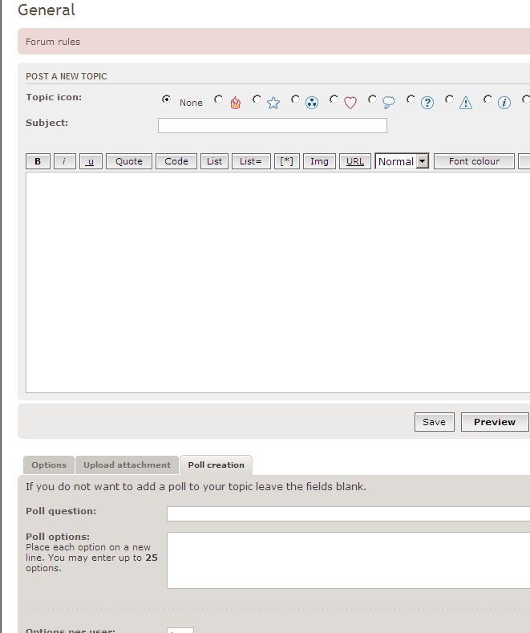Click the warning triangle topic icon

tap(466, 103)
